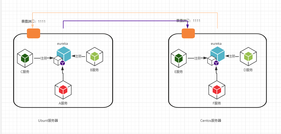The image size is (281, 134).
Task: Select the dark green C服务 cube icon
Action: click(25, 57)
